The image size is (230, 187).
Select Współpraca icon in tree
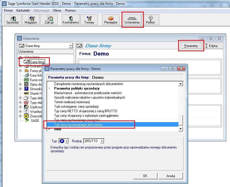[x=26, y=111]
